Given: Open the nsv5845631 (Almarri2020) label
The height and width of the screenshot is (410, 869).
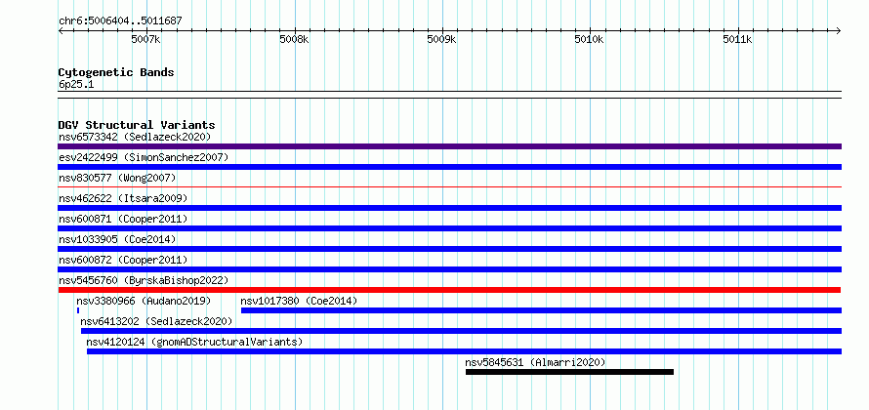Looking at the screenshot, I should (535, 362).
